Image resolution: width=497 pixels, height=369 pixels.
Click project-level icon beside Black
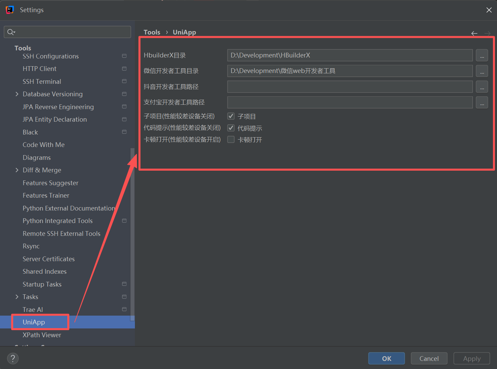pos(124,132)
